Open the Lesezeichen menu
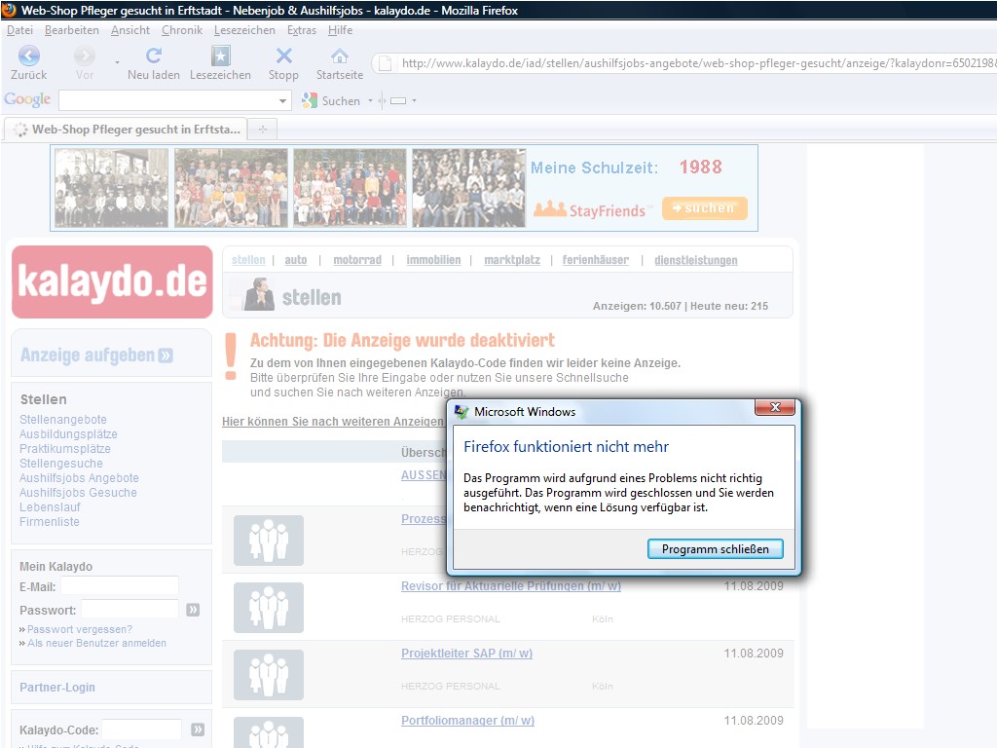 (244, 30)
